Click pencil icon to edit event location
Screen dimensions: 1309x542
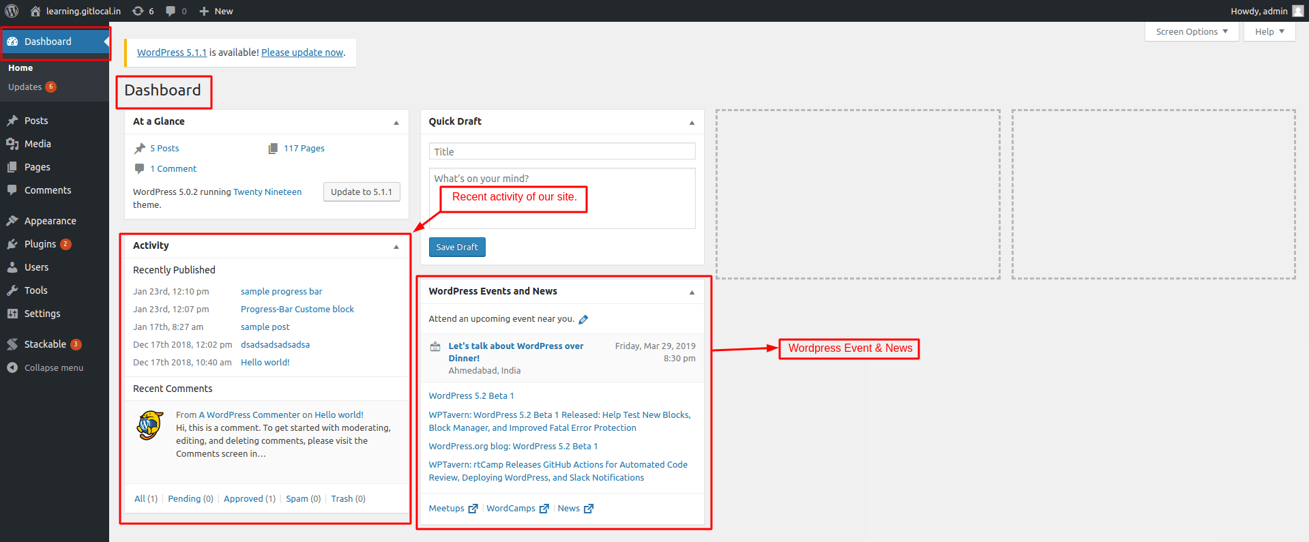[x=583, y=319]
